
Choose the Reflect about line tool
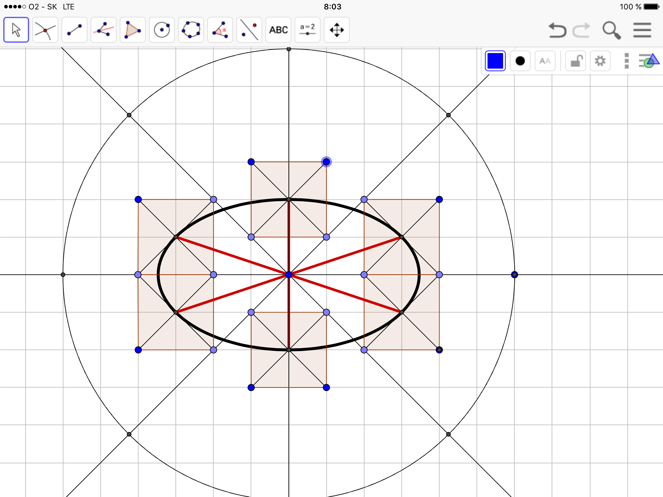click(249, 30)
